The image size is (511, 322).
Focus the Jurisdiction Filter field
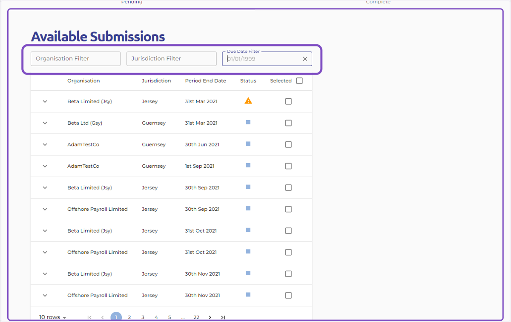(x=172, y=59)
